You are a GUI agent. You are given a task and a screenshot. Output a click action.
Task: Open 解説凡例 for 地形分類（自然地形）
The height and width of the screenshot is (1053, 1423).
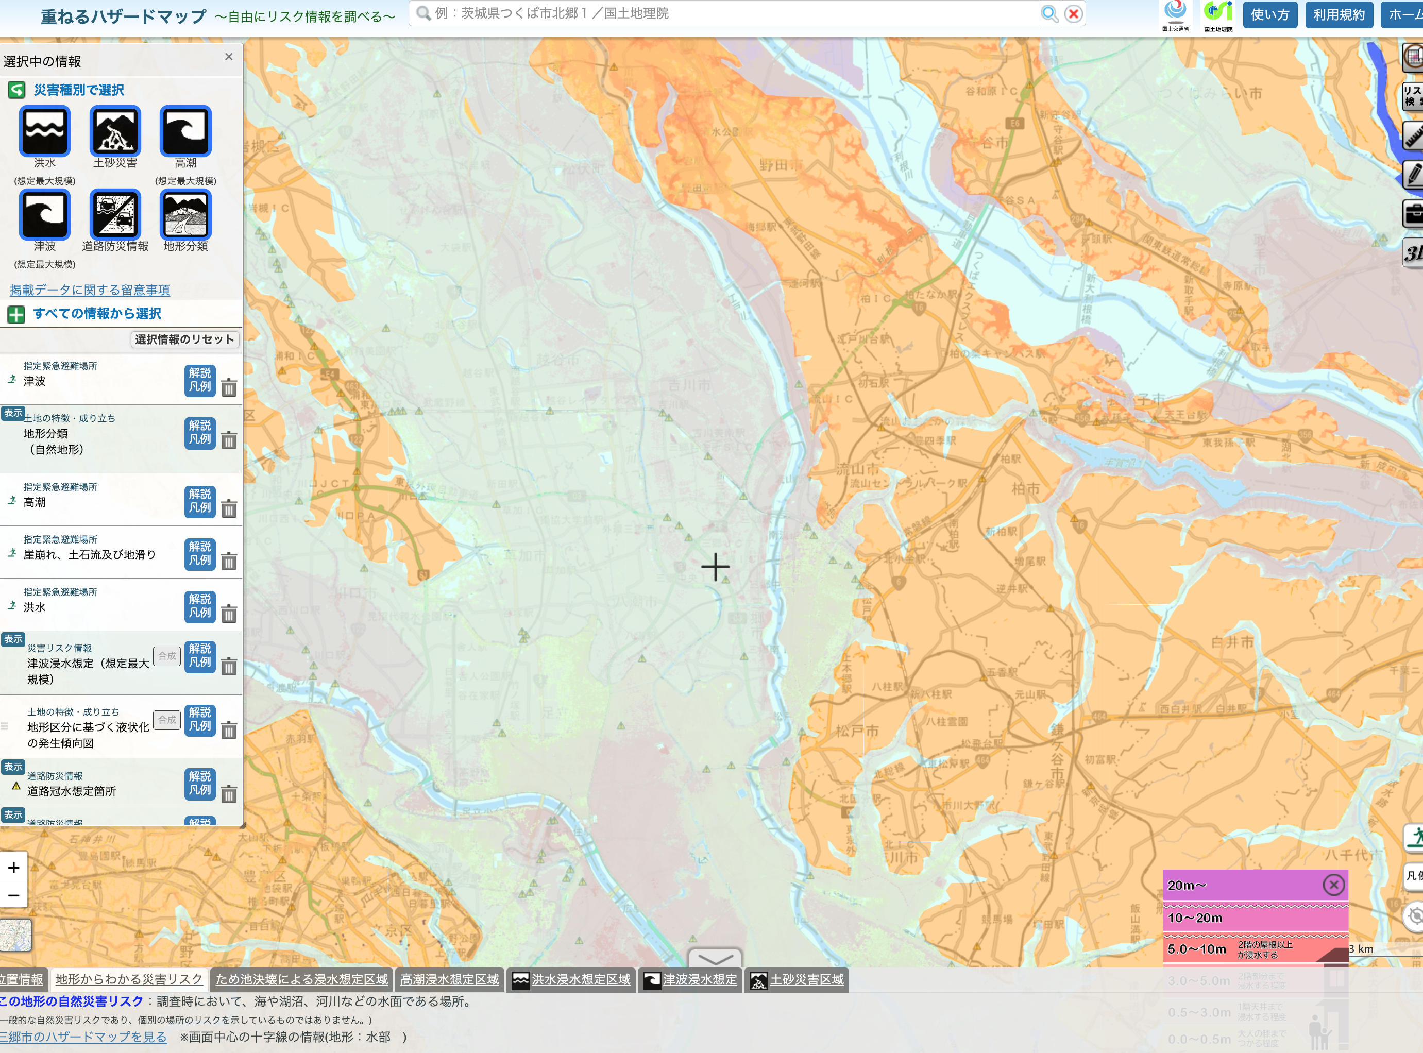pos(199,433)
